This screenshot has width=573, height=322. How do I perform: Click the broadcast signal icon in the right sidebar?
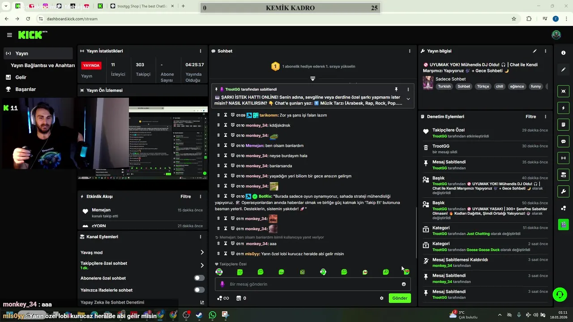[563, 158]
